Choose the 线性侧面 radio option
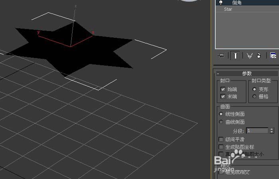This screenshot has width=279, height=179. coord(221,114)
